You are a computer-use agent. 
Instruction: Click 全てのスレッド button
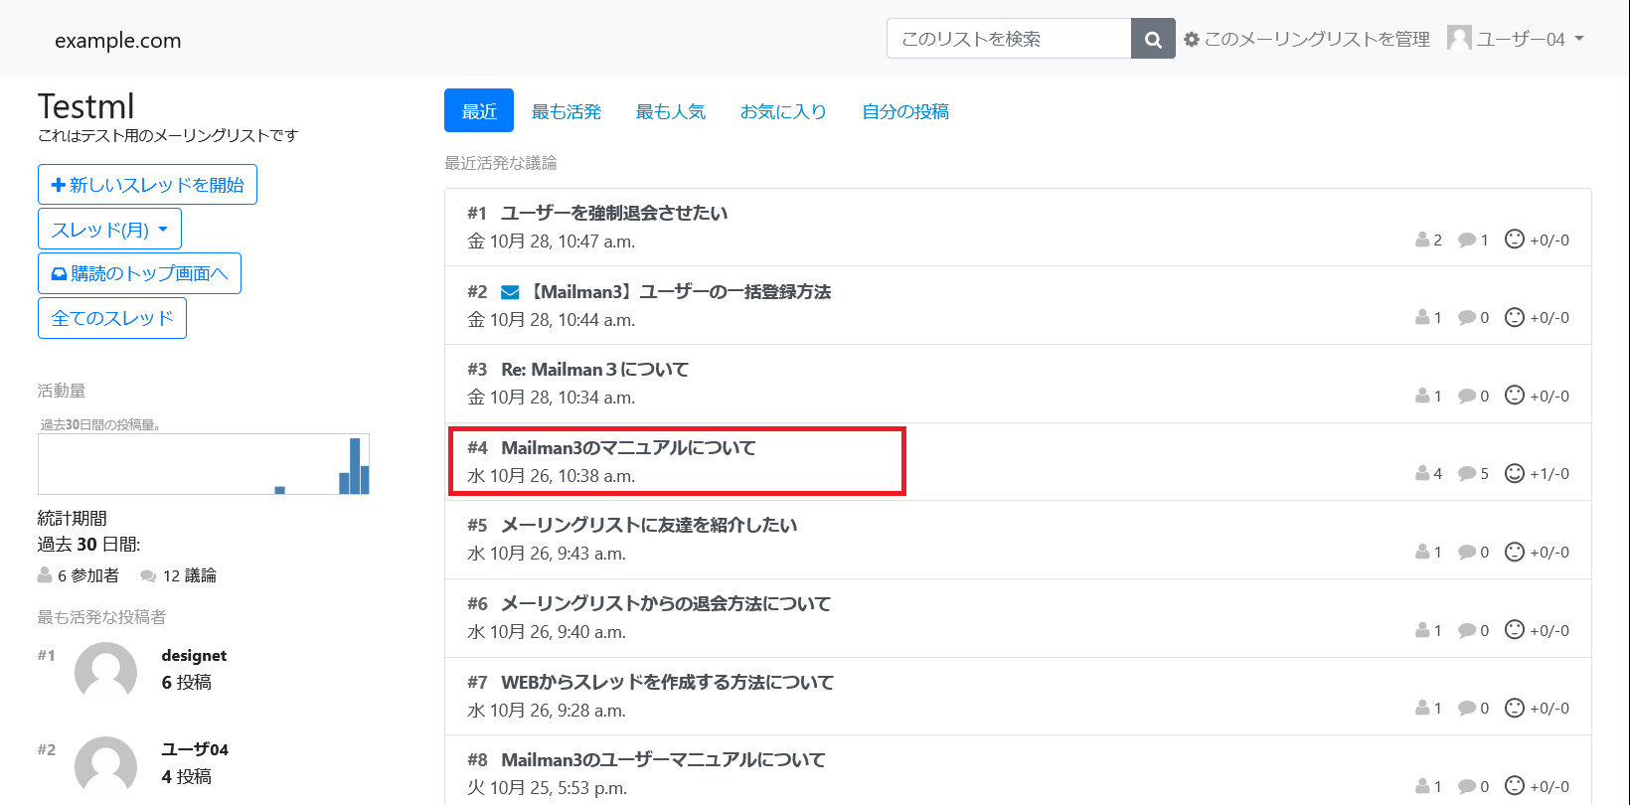112,318
